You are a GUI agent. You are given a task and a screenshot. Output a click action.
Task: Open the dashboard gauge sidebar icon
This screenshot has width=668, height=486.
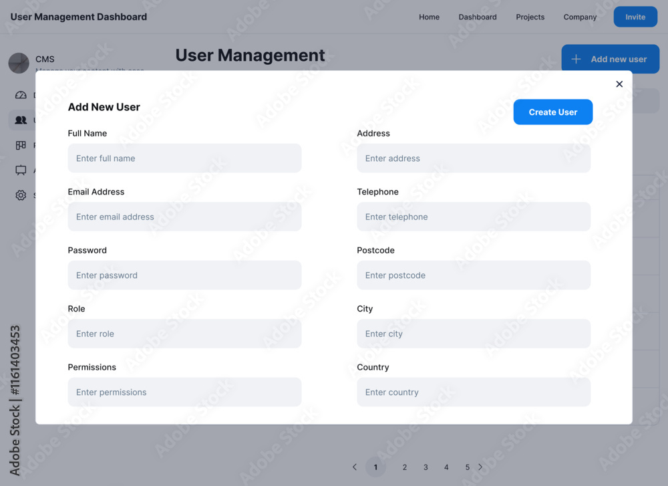(x=21, y=95)
